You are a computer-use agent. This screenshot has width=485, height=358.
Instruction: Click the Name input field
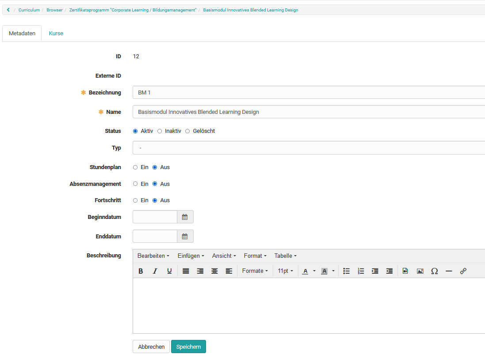click(309, 112)
